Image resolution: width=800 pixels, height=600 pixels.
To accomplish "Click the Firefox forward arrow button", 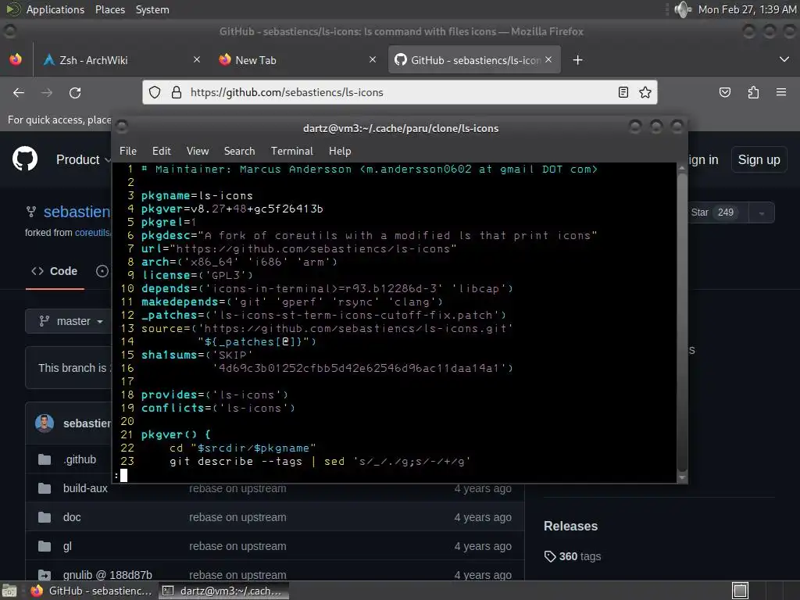I will pos(46,92).
